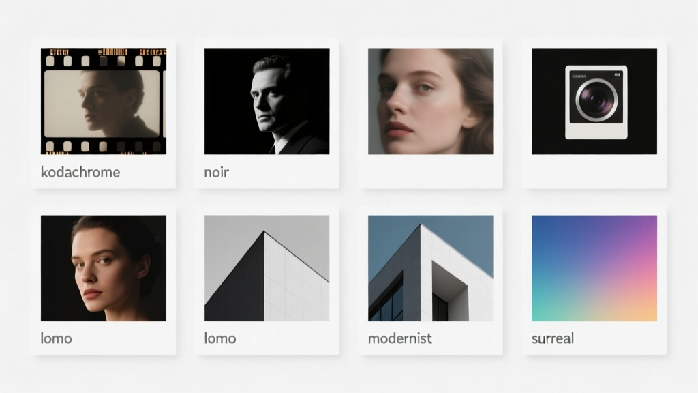Screen dimensions: 698x393
Task: Select the lomo black-and-white building thumbnail
Action: click(x=267, y=268)
